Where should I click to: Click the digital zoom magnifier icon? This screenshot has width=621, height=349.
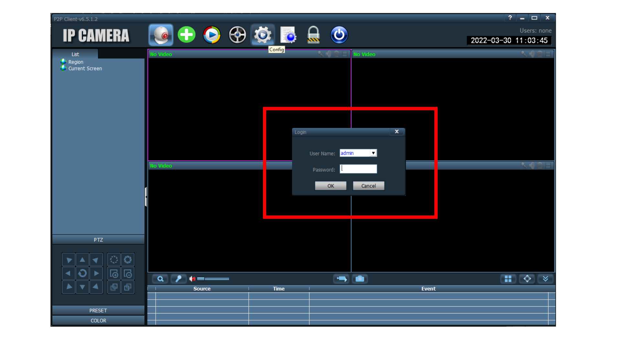[160, 279]
